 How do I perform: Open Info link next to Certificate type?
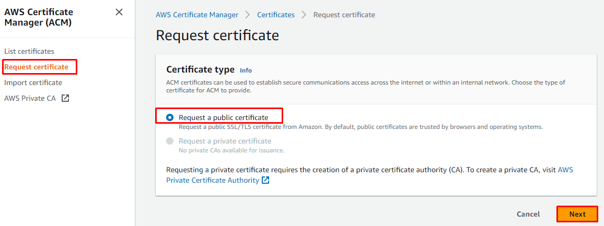[x=246, y=70]
